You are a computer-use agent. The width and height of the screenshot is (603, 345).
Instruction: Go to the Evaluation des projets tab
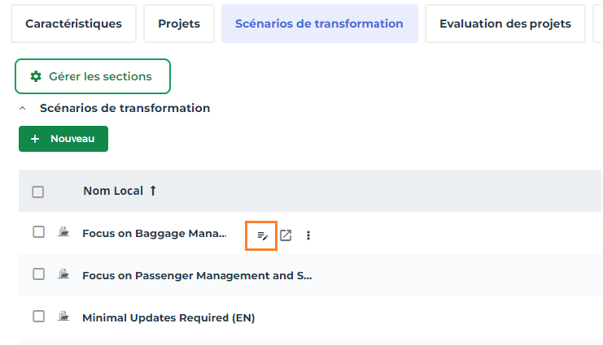(505, 24)
